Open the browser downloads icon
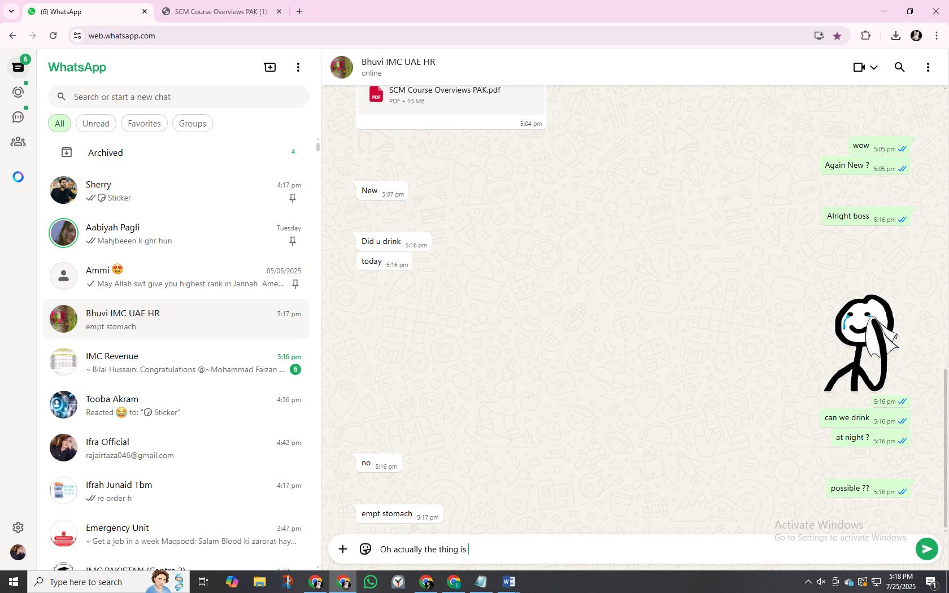 (x=895, y=36)
